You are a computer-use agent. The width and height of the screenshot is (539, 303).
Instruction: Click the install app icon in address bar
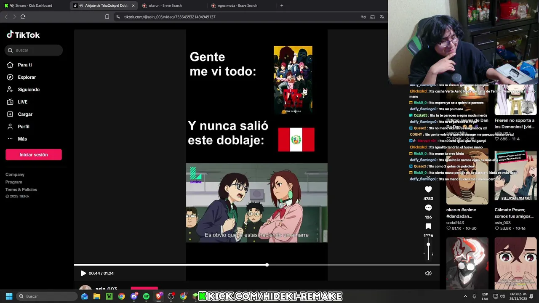(373, 17)
